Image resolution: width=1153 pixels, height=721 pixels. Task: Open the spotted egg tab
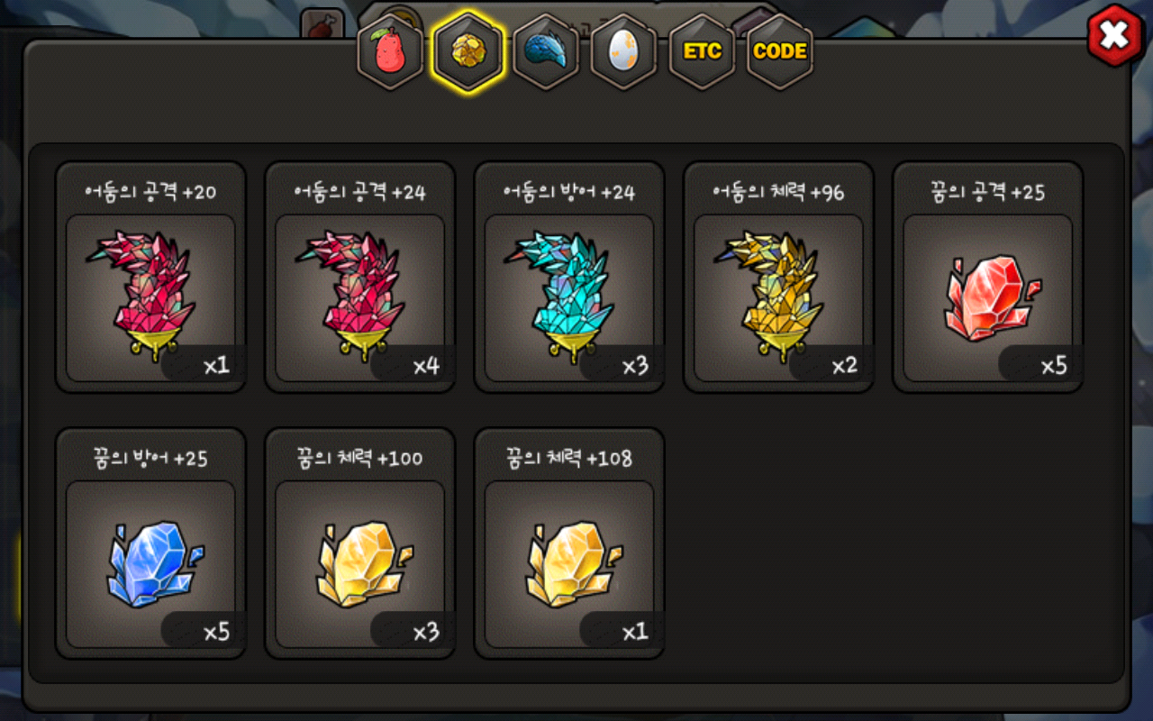[623, 51]
